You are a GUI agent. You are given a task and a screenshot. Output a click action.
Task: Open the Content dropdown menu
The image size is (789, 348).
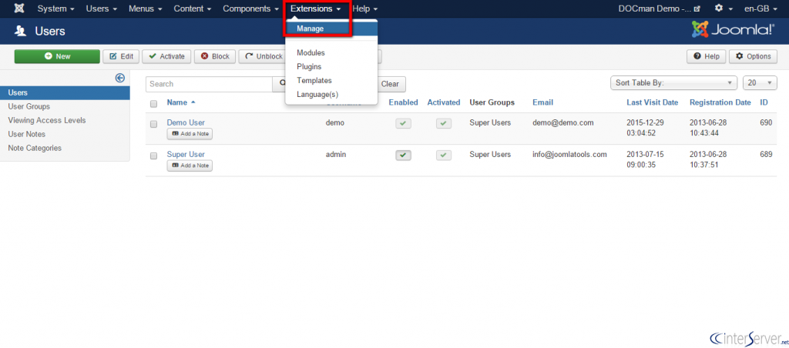pyautogui.click(x=192, y=8)
